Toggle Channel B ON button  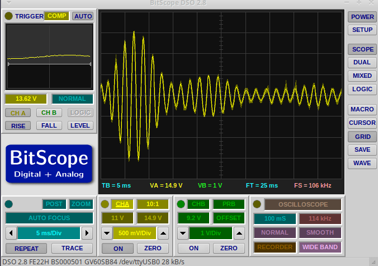pos(193,249)
